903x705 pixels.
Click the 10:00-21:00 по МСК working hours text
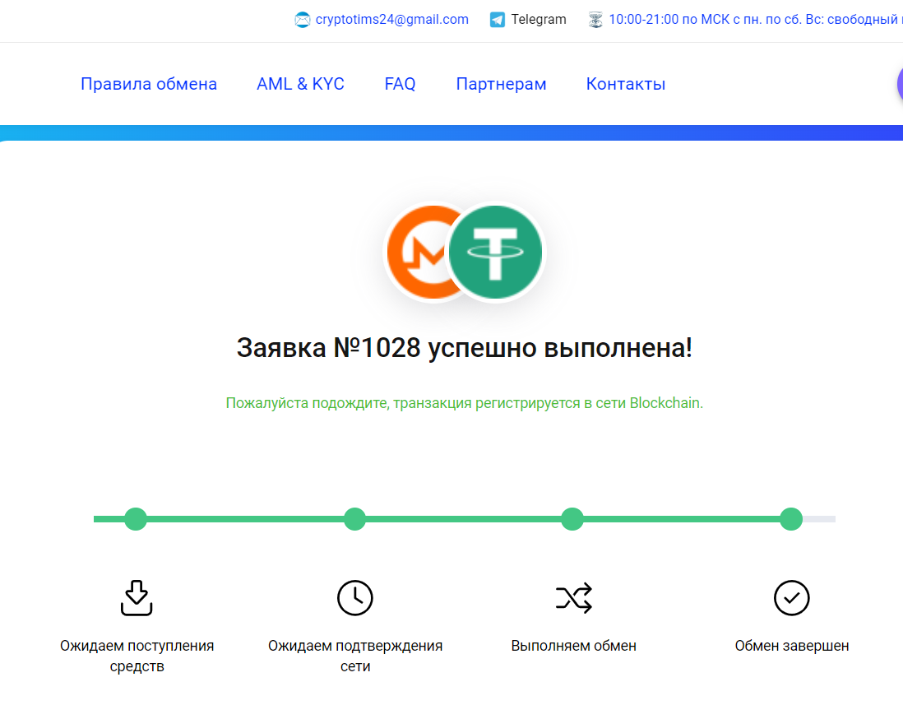pos(756,20)
